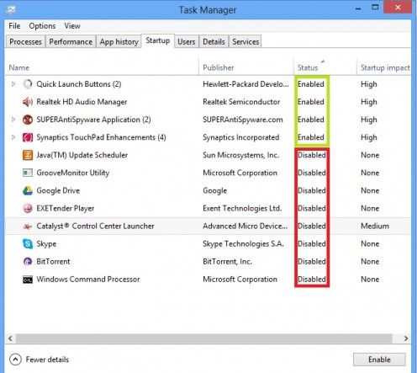Open the Options menu
Screen dimensions: 417x373
click(x=42, y=26)
